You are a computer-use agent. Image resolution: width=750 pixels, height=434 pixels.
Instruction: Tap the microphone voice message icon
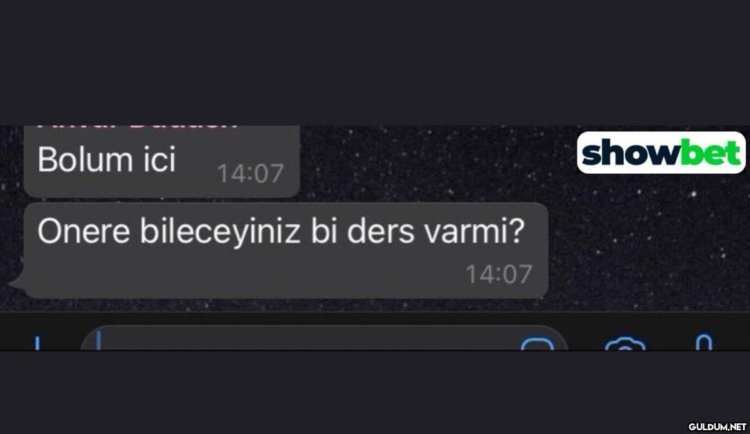coord(704,342)
